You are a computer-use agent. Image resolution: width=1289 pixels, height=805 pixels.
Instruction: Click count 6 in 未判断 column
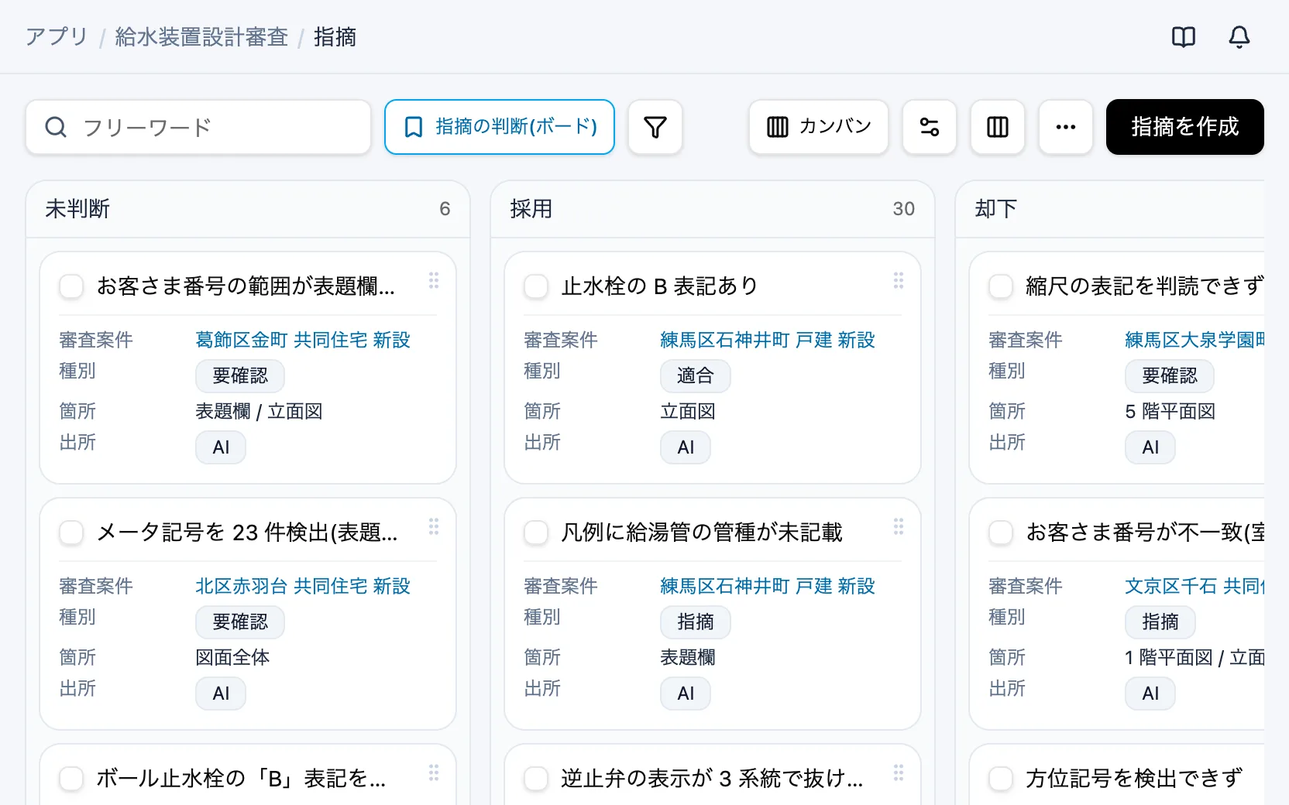click(x=445, y=209)
